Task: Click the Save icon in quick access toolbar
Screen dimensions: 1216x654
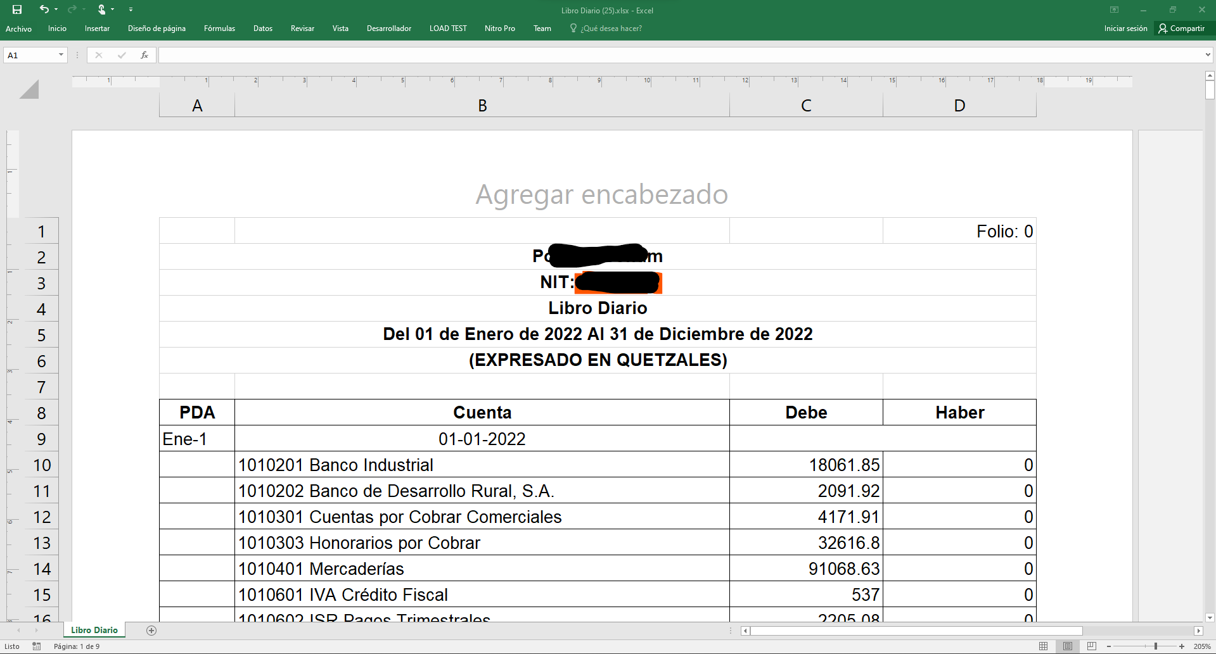Action: click(x=17, y=9)
